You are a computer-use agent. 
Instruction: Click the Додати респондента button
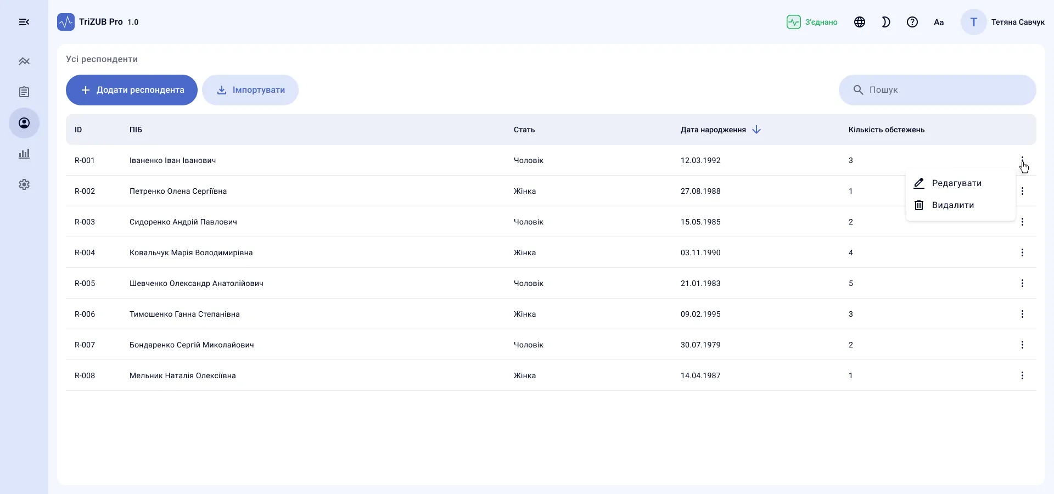132,90
